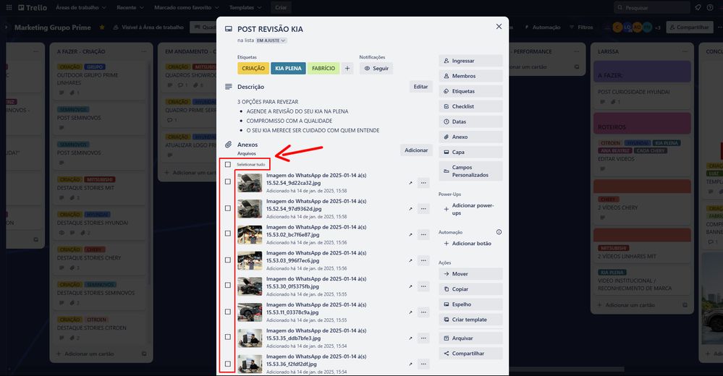Open the Capa cover option

pyautogui.click(x=470, y=152)
